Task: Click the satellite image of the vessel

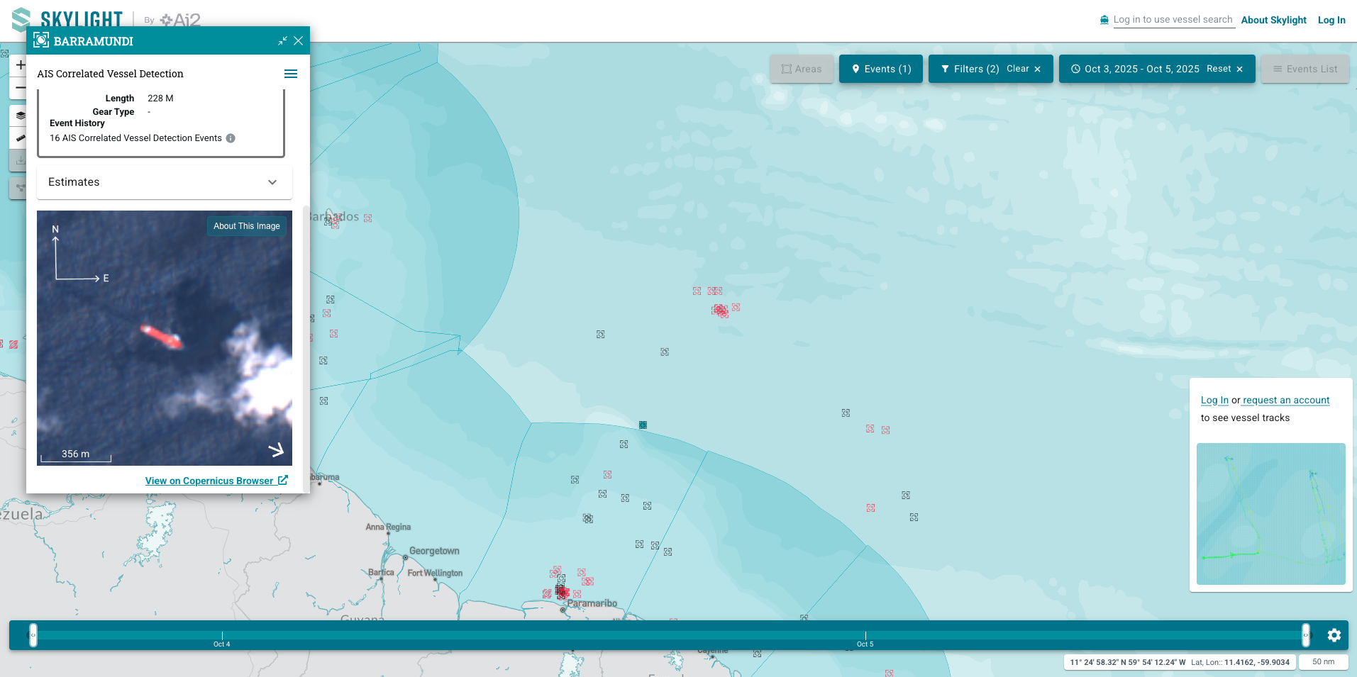Action: pyautogui.click(x=165, y=338)
